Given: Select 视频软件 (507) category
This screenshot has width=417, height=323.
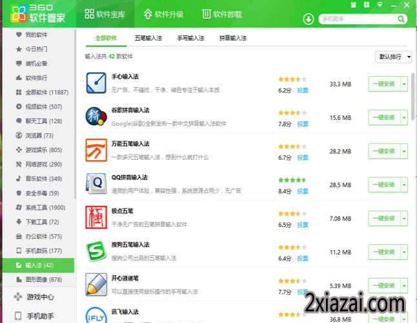Looking at the screenshot, I should (x=39, y=106).
